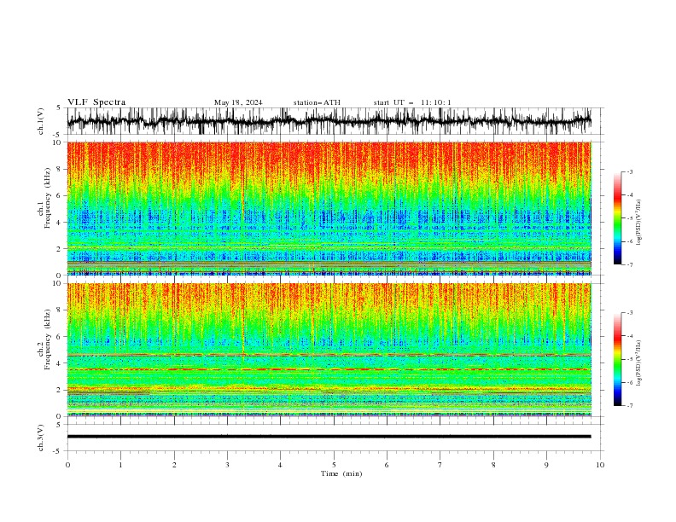Click the "station=ATH" header label

317,102
